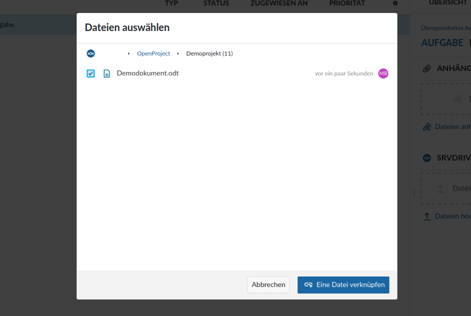Uncheck the Demodokument.odt checkbox
Viewport: 471px width, 316px height.
(90, 73)
